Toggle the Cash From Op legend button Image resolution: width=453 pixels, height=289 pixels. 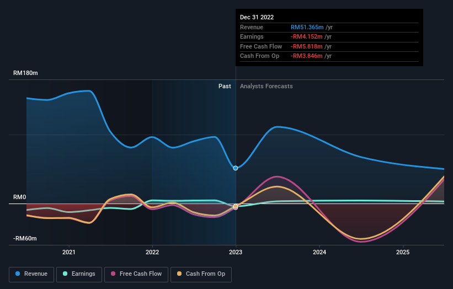click(x=201, y=274)
